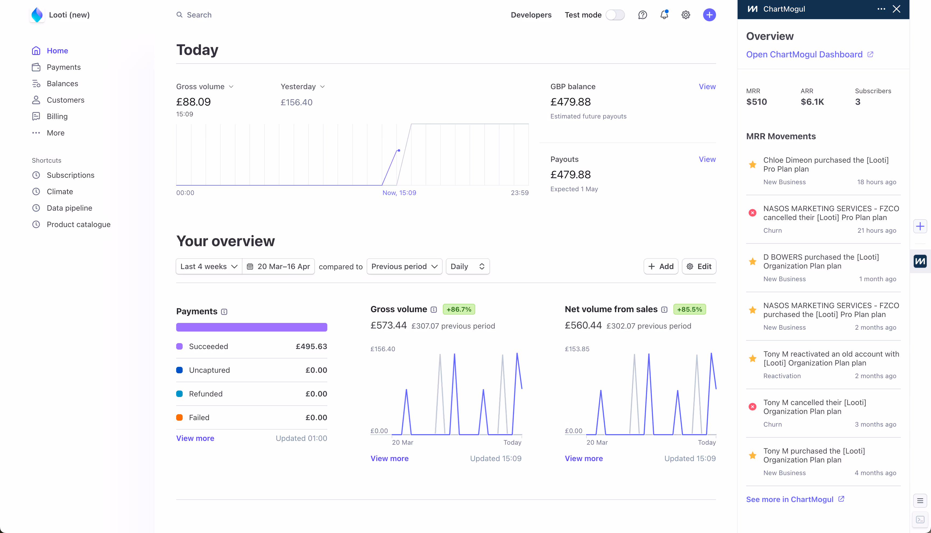Image resolution: width=931 pixels, height=533 pixels.
Task: Go to Payments in sidebar
Action: (x=63, y=67)
